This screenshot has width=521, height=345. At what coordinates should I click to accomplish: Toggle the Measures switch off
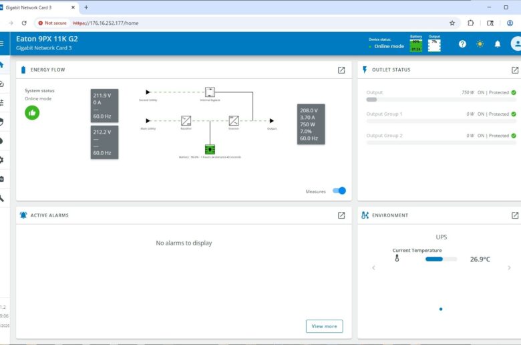click(339, 191)
